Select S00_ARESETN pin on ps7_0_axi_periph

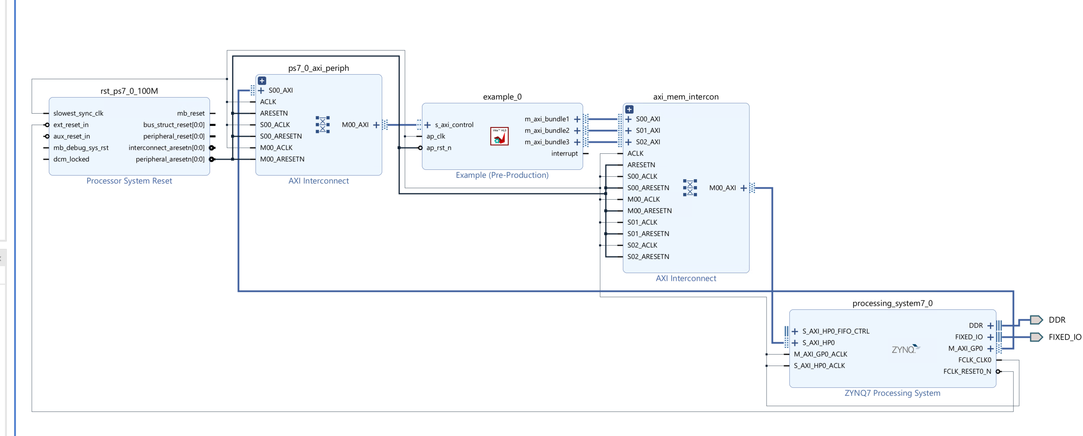(281, 136)
